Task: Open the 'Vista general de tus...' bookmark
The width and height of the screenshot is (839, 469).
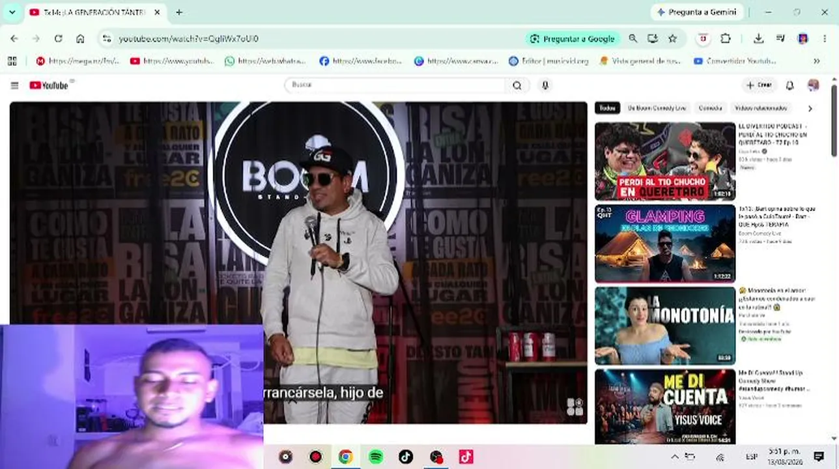Action: point(640,61)
